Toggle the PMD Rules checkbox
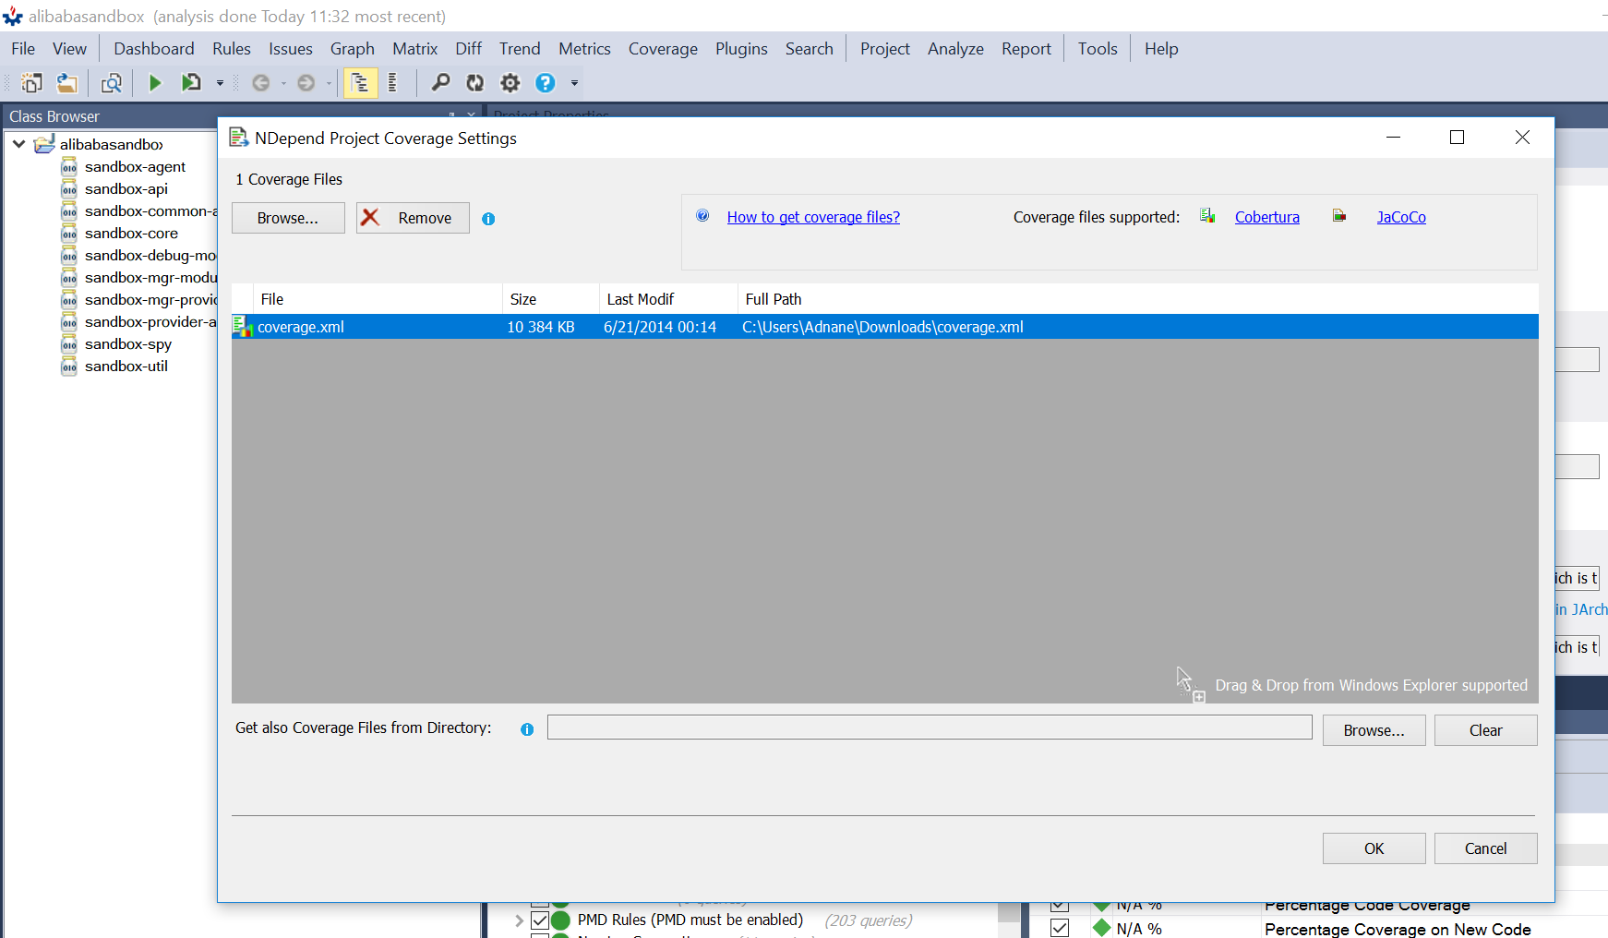 click(x=540, y=920)
